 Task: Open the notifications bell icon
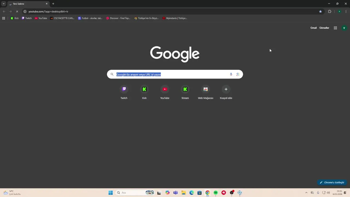click(345, 193)
